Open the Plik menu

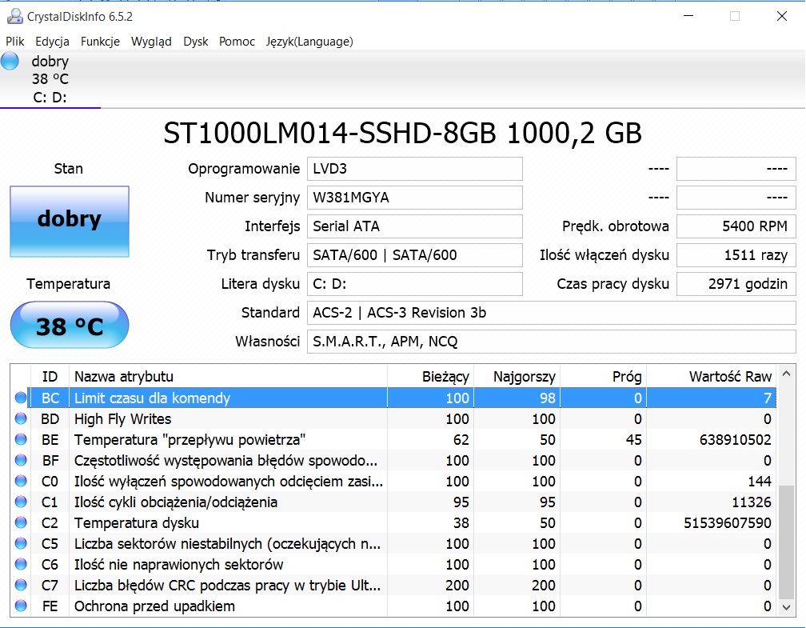coord(15,41)
